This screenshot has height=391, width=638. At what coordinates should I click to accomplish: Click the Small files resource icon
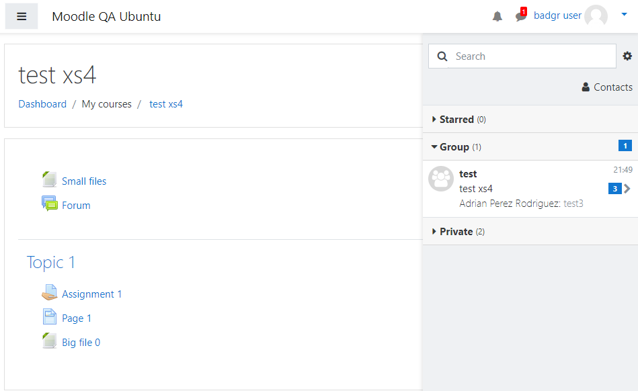50,179
